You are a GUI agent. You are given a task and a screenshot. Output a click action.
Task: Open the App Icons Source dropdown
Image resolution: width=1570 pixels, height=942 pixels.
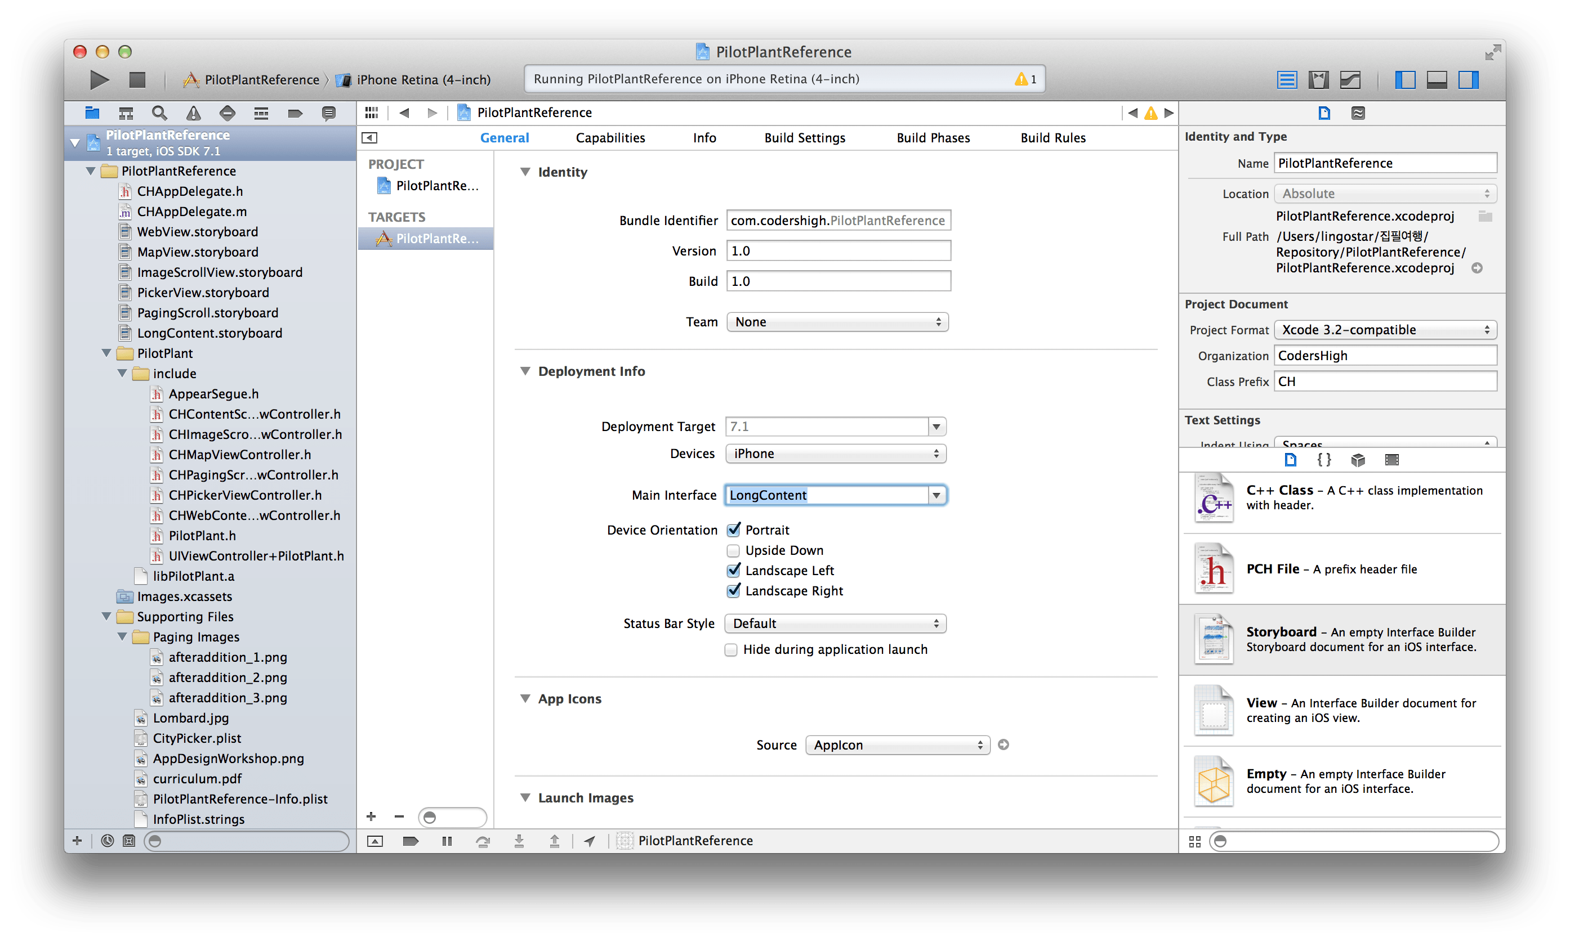pyautogui.click(x=898, y=744)
